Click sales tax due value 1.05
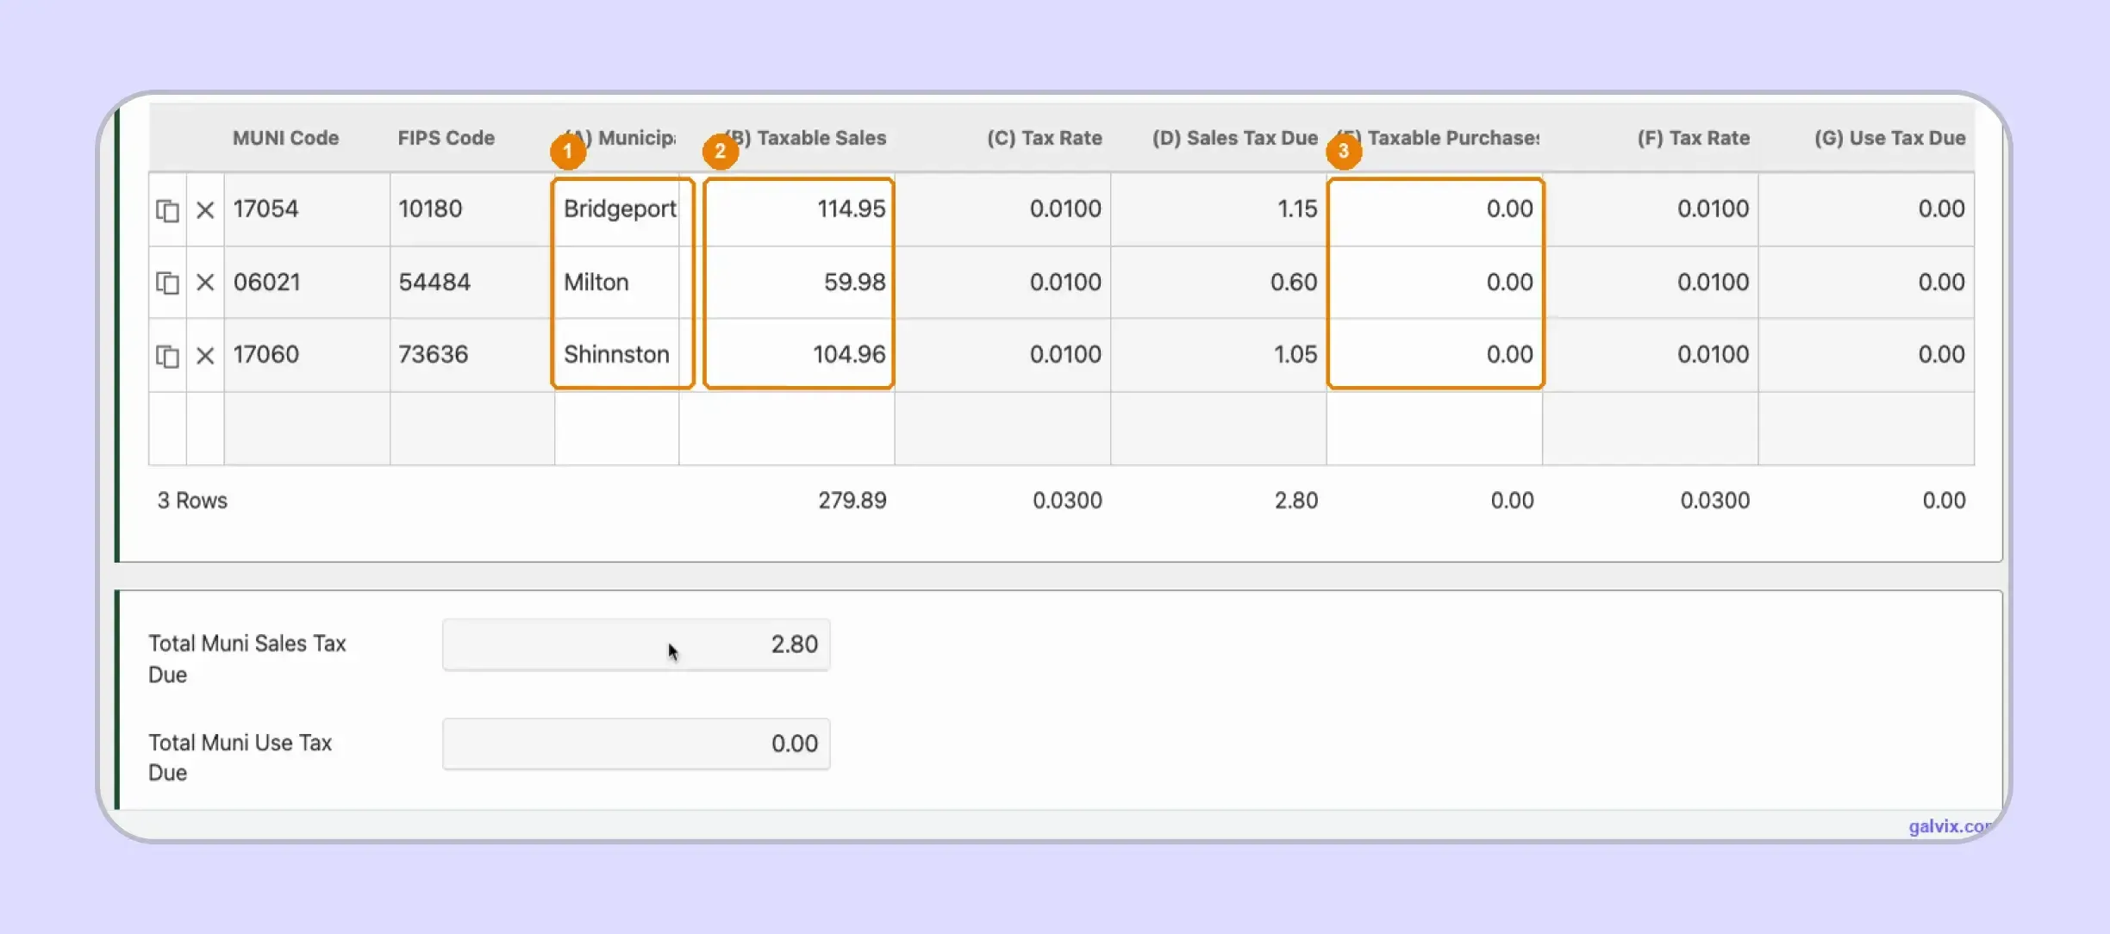Viewport: 2110px width, 934px height. (1219, 355)
